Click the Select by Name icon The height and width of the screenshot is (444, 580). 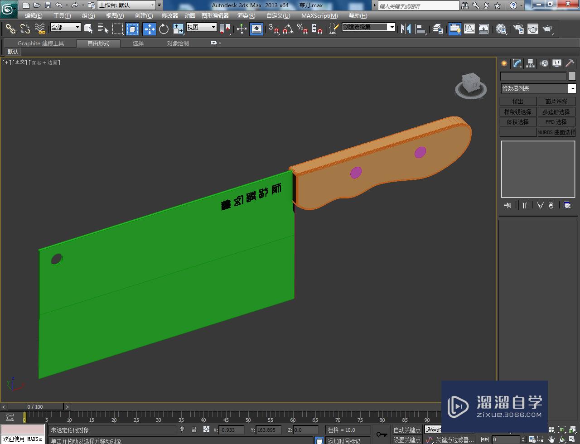[103, 29]
